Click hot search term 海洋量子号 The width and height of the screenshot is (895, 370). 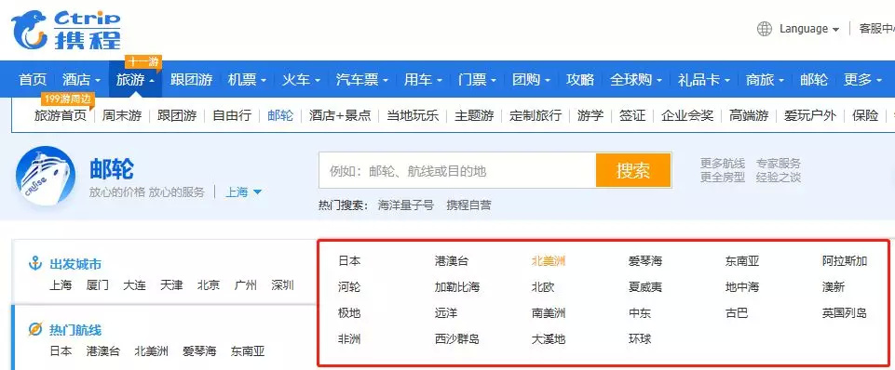tap(406, 205)
